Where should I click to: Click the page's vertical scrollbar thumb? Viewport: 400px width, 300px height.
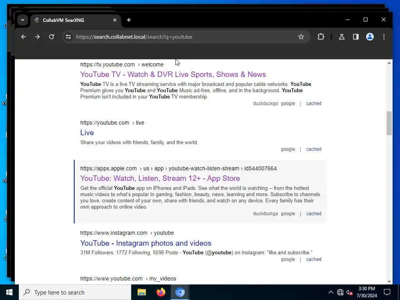[389, 123]
